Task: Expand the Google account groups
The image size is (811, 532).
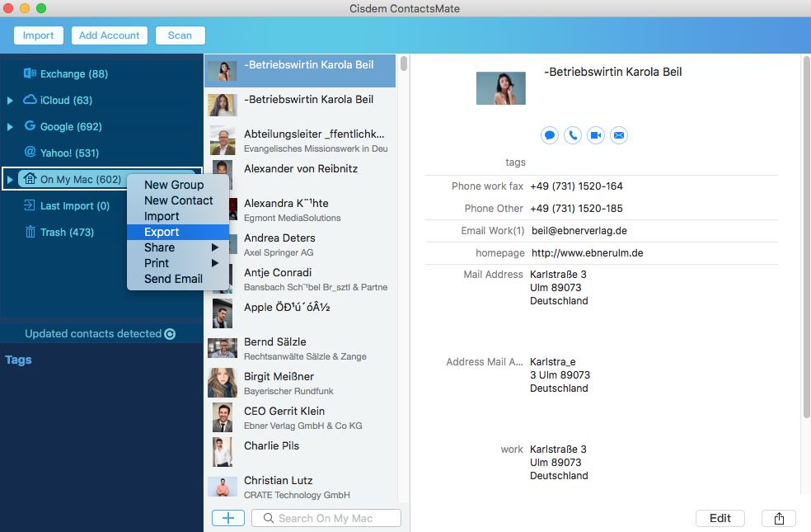Action: (10, 127)
